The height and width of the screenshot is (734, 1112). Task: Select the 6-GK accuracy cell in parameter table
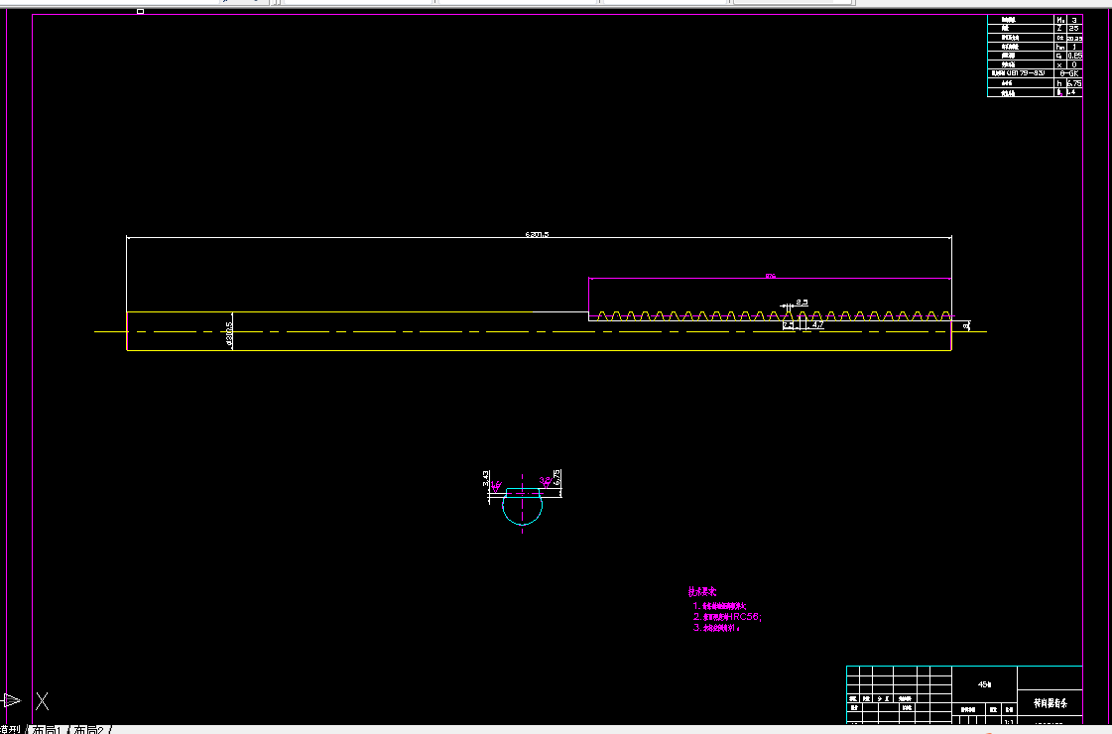point(1068,73)
